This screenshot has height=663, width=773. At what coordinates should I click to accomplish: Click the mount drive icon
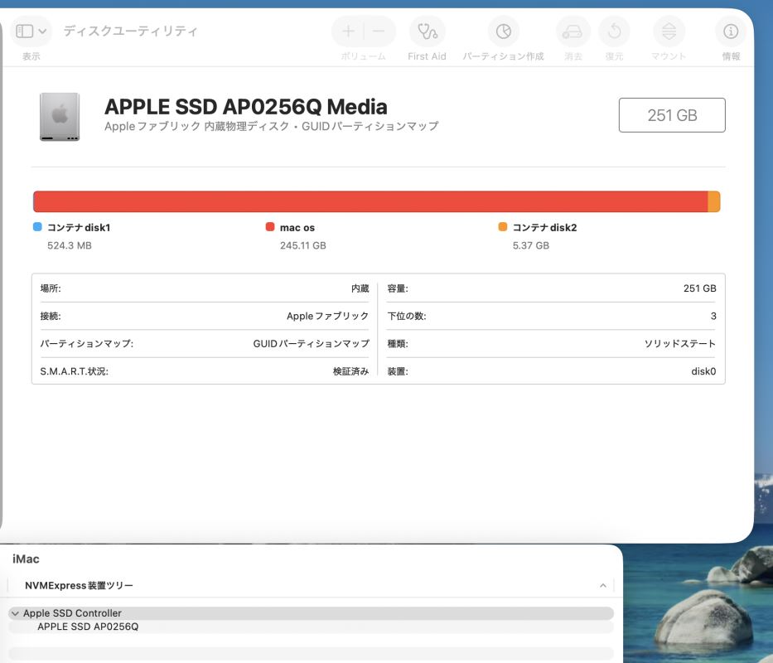click(x=669, y=31)
